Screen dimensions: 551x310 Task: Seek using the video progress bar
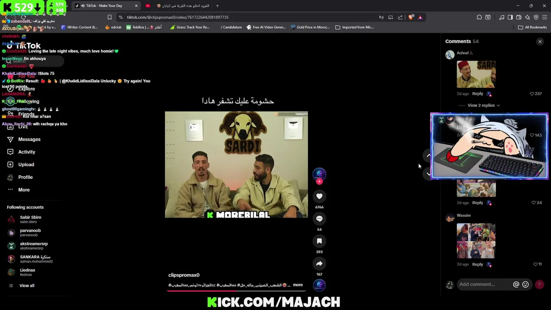[x=236, y=291]
